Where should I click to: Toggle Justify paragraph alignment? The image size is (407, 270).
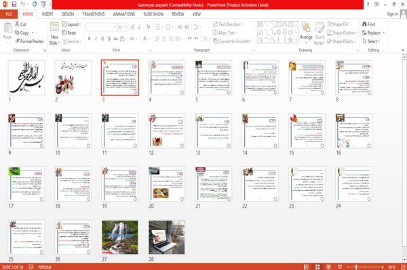(177, 39)
